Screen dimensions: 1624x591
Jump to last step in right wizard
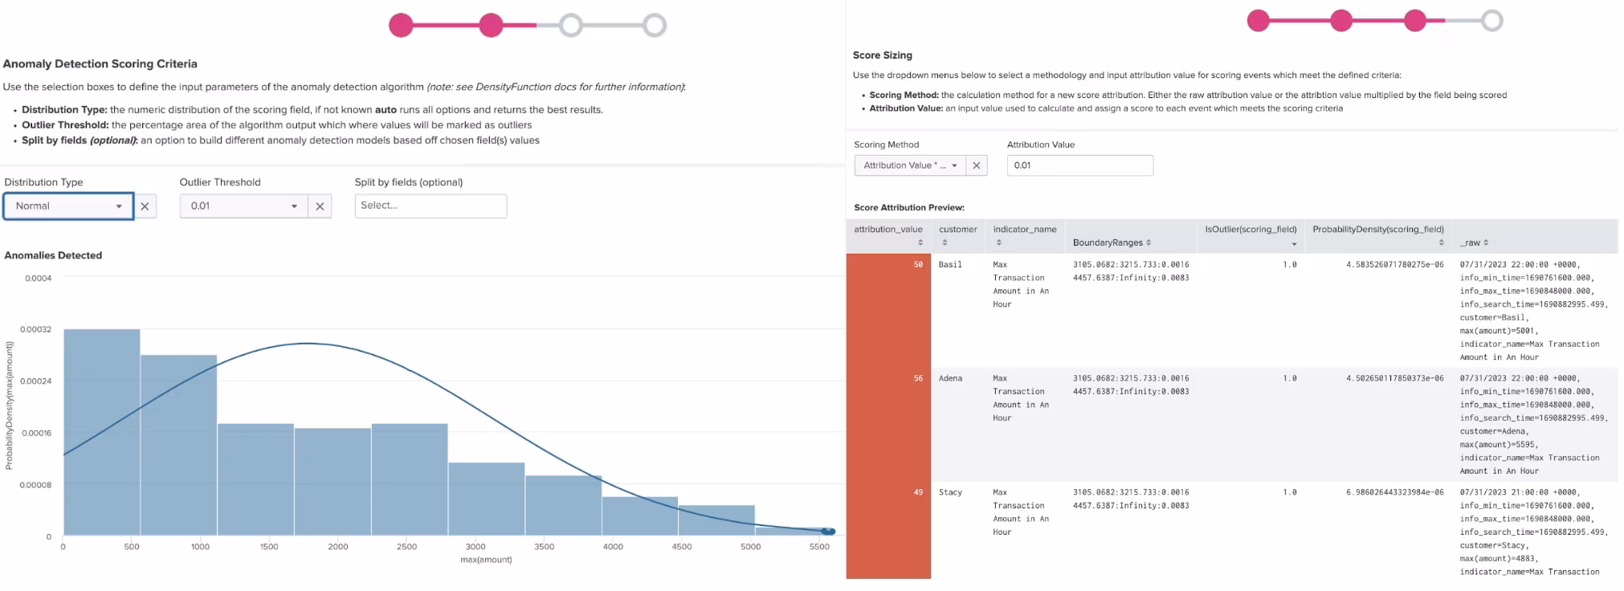point(1491,21)
